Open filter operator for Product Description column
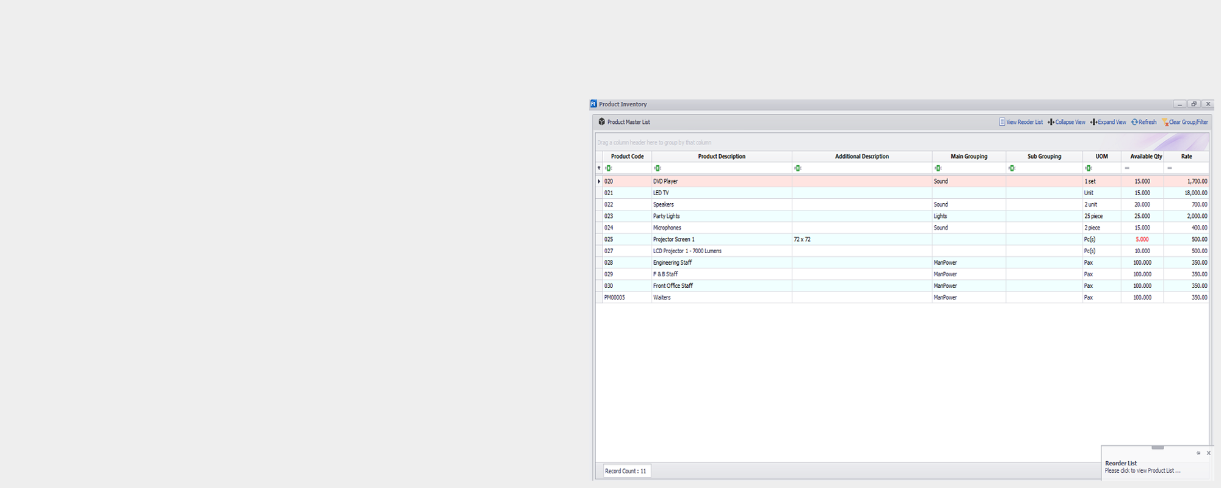 (x=657, y=168)
